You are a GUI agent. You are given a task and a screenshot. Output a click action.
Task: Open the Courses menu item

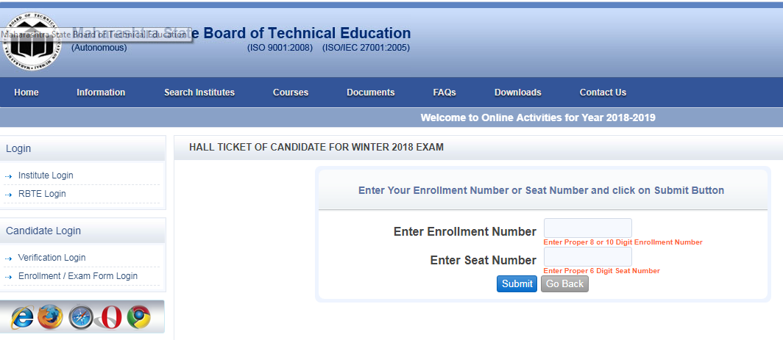point(291,93)
